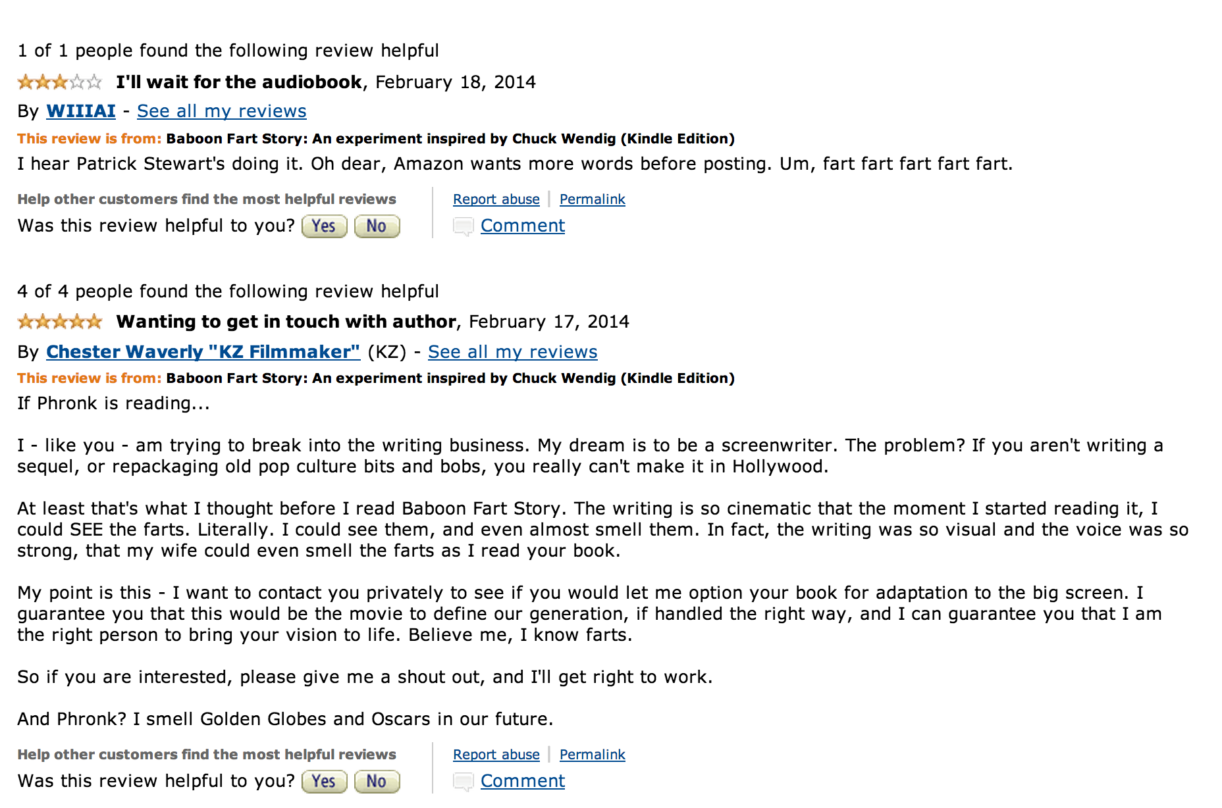Viewport: 1222px width, 808px height.
Task: Comment on the 'Wanting to get in touch' review
Action: tap(523, 781)
